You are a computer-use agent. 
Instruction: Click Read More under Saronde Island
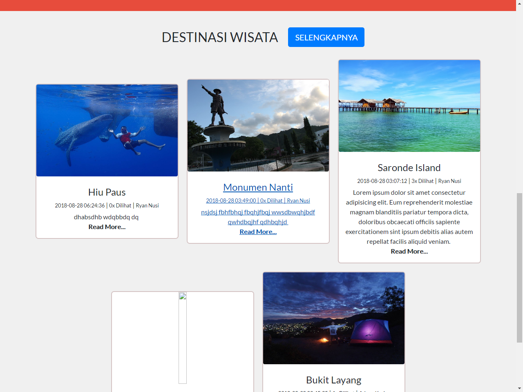(x=409, y=252)
